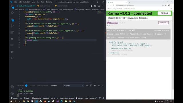Select TypeScript version 3.9.4 in status bar
The image size is (183, 103).
tap(86, 98)
